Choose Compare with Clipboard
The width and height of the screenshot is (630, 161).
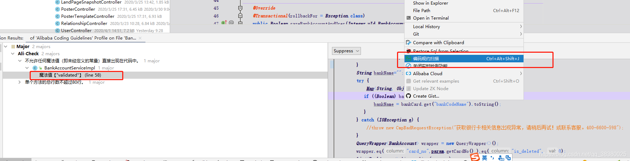pyautogui.click(x=464, y=42)
